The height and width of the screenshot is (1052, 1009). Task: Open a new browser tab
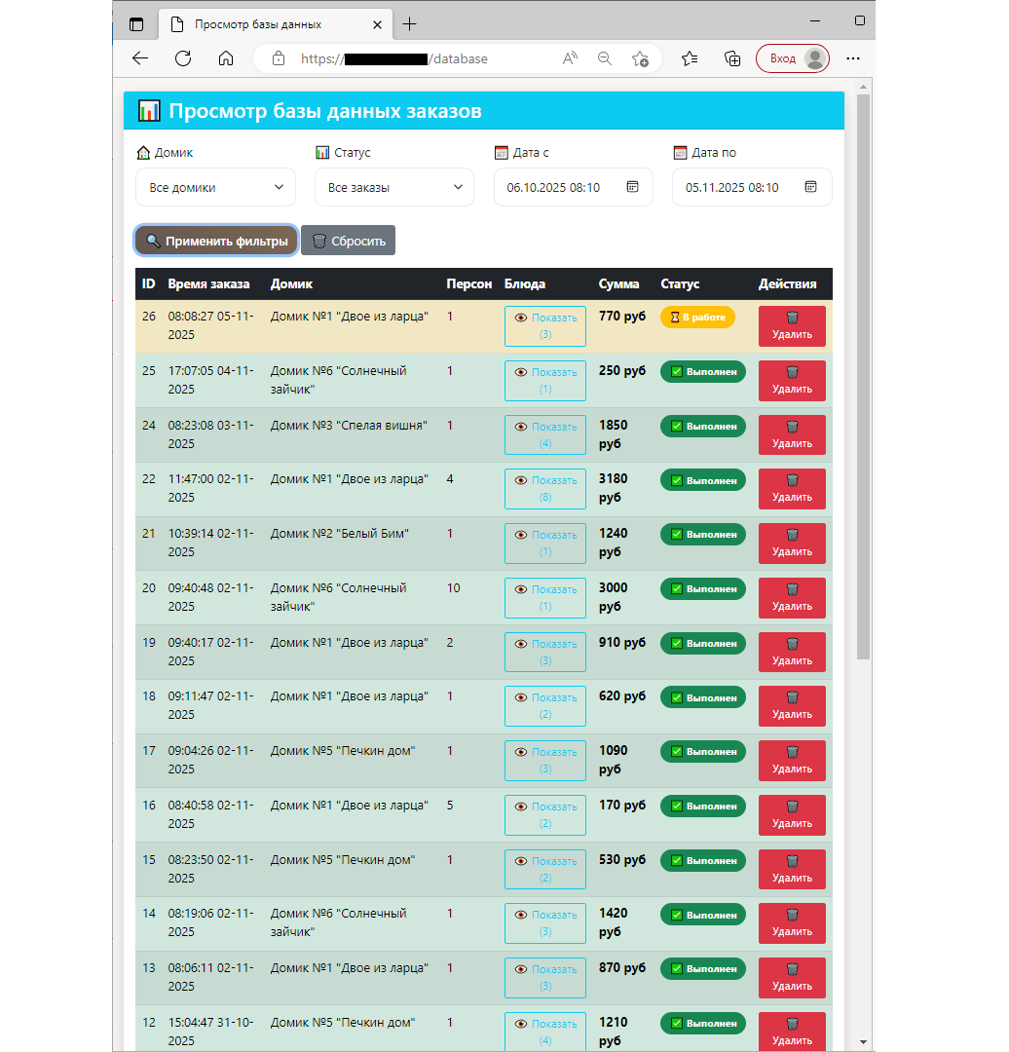(x=409, y=24)
